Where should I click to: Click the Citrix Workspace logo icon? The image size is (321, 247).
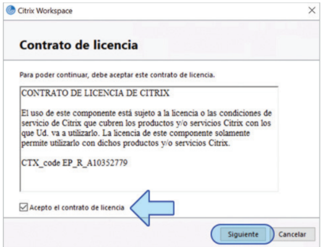pos(11,10)
